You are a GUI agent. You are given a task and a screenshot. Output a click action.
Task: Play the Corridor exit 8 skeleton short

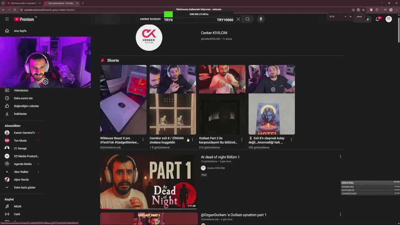coord(173,100)
